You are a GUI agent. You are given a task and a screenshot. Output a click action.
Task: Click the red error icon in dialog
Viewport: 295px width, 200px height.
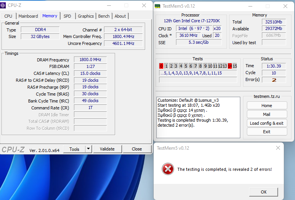click(168, 169)
